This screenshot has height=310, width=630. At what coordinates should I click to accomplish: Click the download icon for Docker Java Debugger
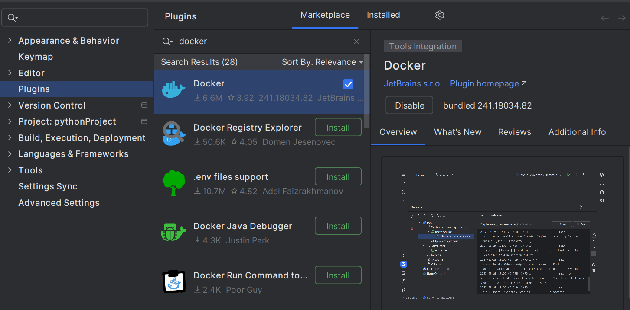tap(197, 241)
